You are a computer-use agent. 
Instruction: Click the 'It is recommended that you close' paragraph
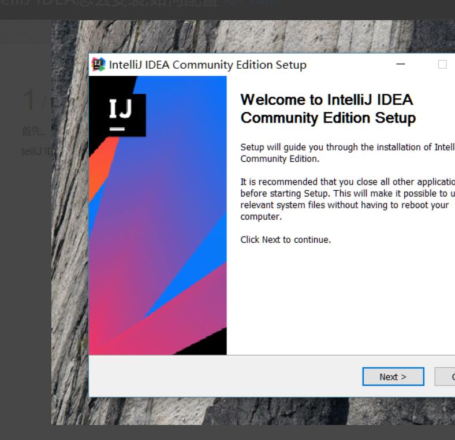coord(348,199)
